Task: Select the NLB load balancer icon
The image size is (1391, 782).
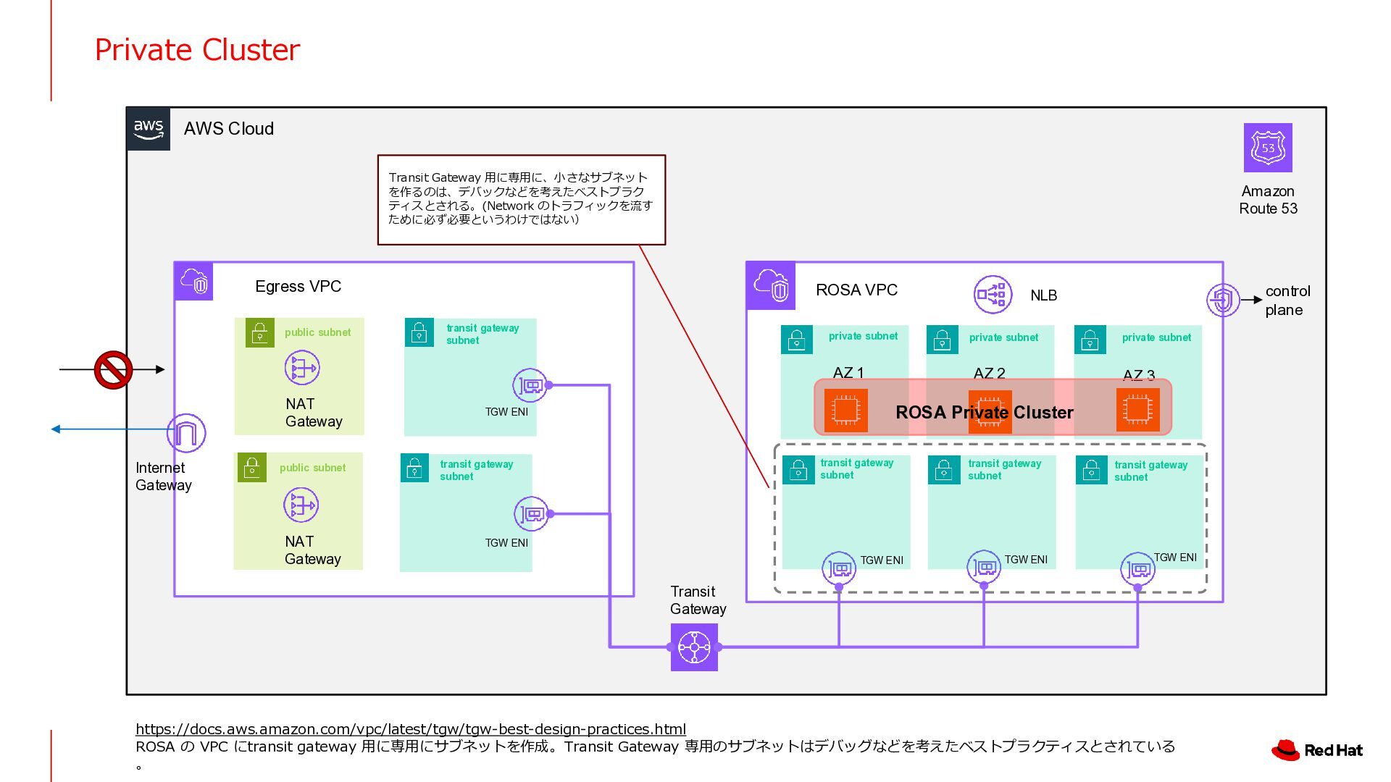Action: pos(992,295)
